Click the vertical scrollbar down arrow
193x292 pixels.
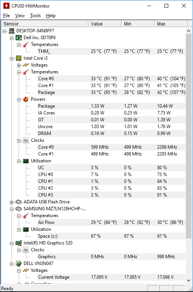(x=188, y=280)
